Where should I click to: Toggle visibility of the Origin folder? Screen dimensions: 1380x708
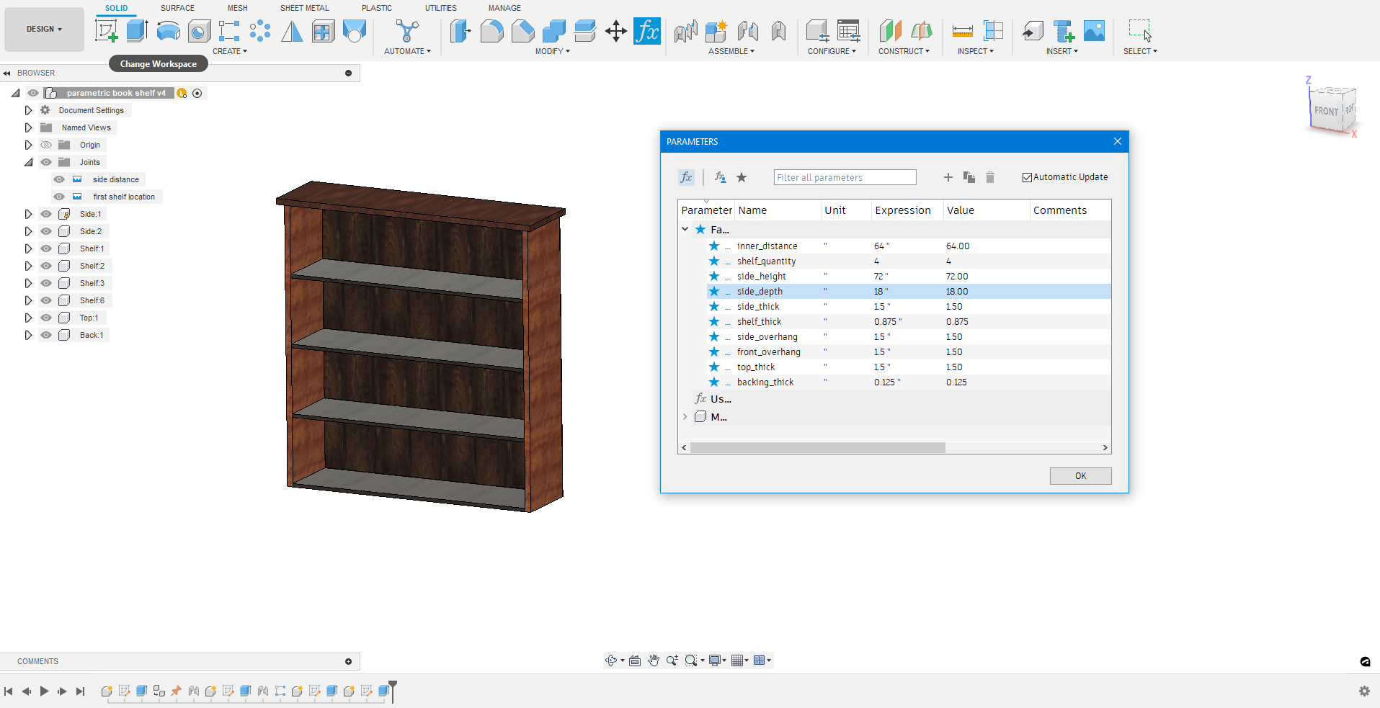click(45, 144)
